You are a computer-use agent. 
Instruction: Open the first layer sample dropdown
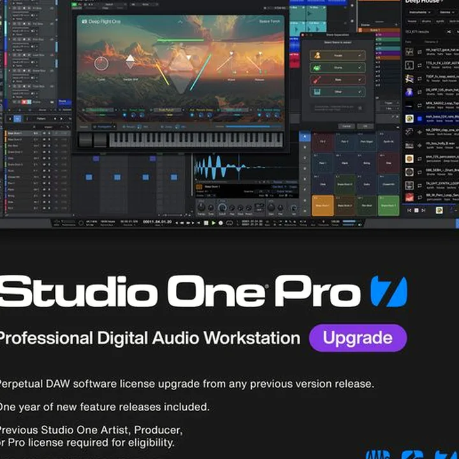pos(99,110)
